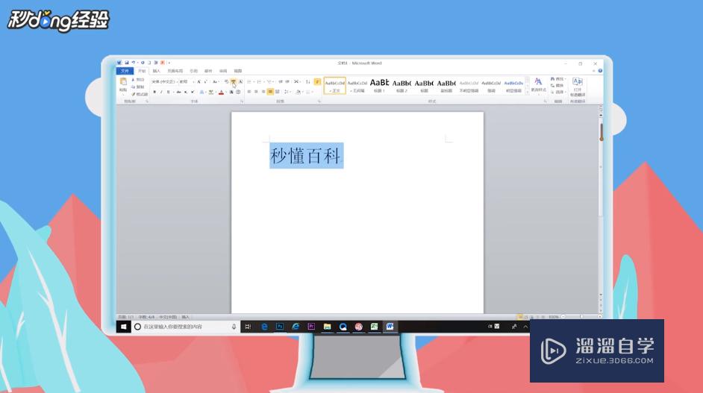Shrink the font size
The image size is (703, 393).
pyautogui.click(x=206, y=81)
